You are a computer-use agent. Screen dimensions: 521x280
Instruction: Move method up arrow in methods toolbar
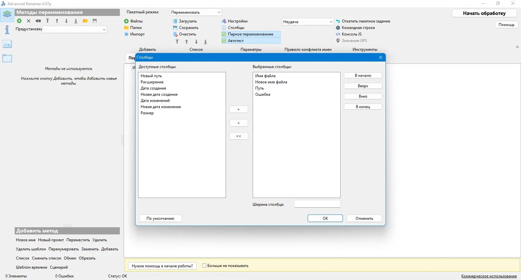tap(57, 21)
